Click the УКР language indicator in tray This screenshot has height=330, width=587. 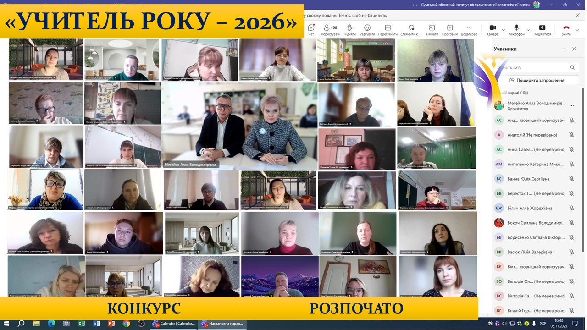click(x=543, y=324)
